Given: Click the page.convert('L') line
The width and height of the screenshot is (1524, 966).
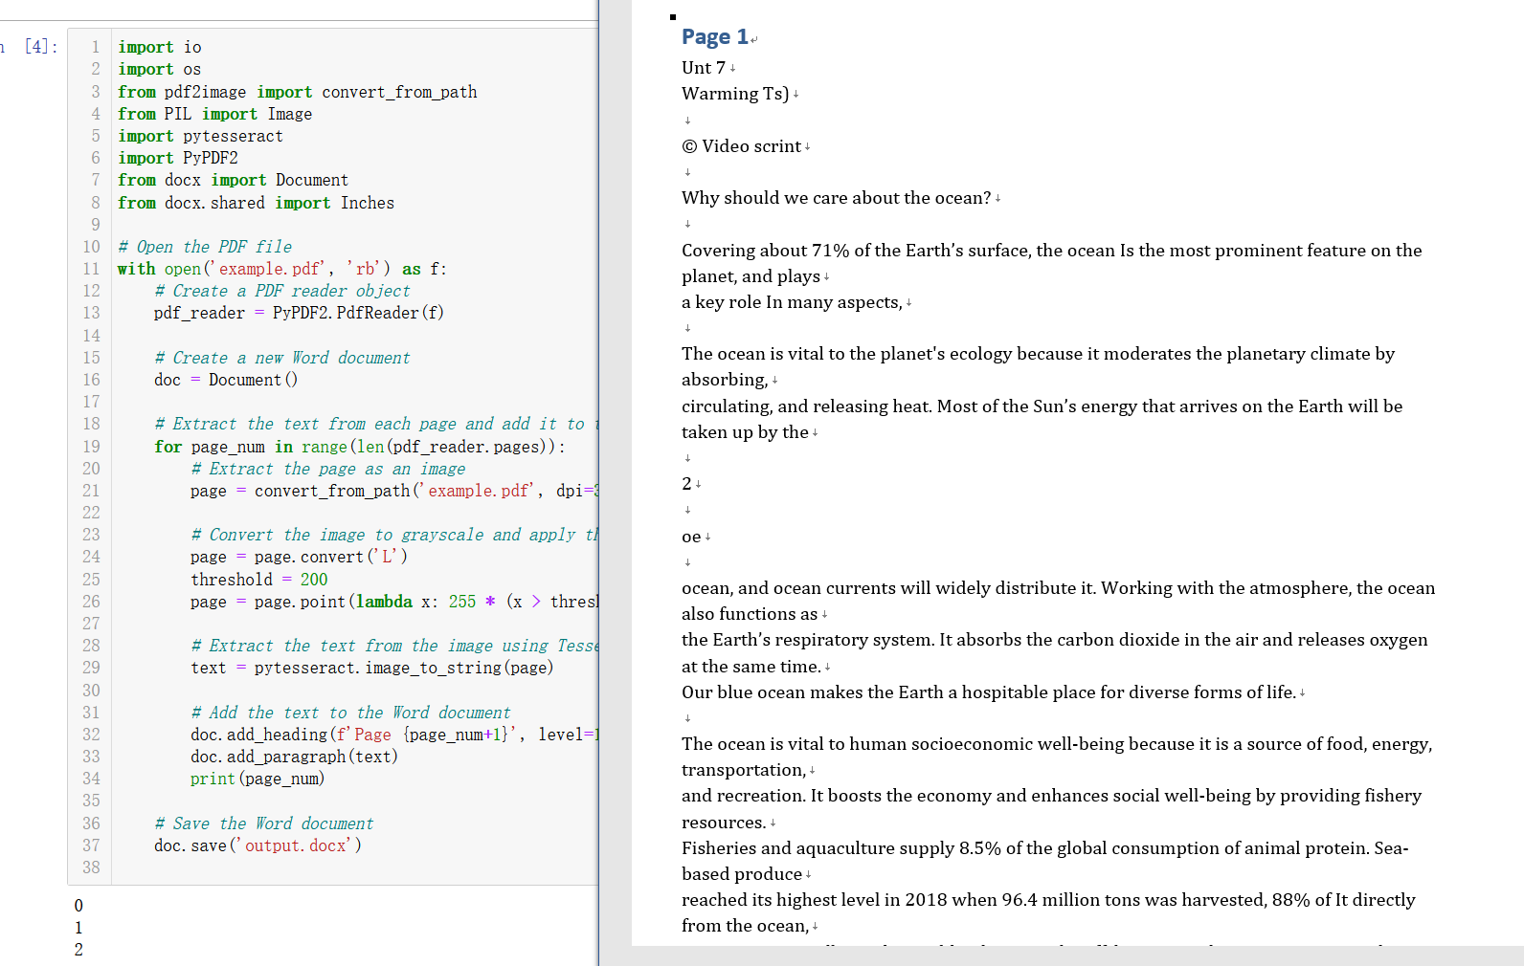Looking at the screenshot, I should pyautogui.click(x=299, y=557).
